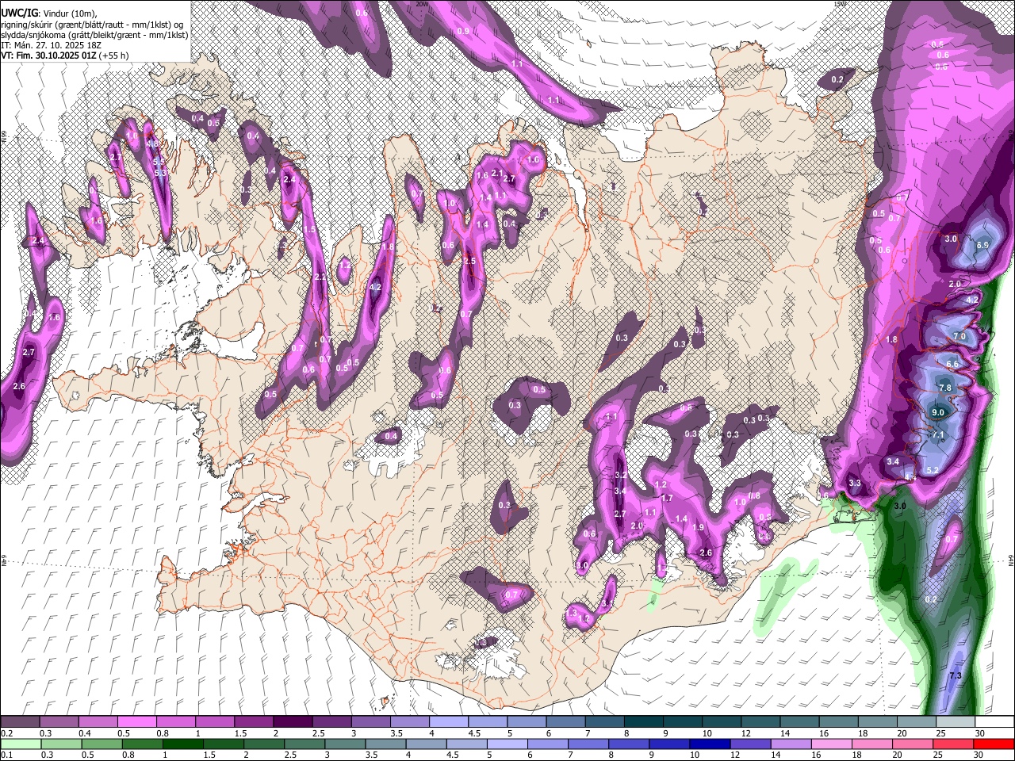Select the 'IT: Mán. 27. 10. 2025 18Z' line
The image size is (1015, 761).
tap(52, 45)
